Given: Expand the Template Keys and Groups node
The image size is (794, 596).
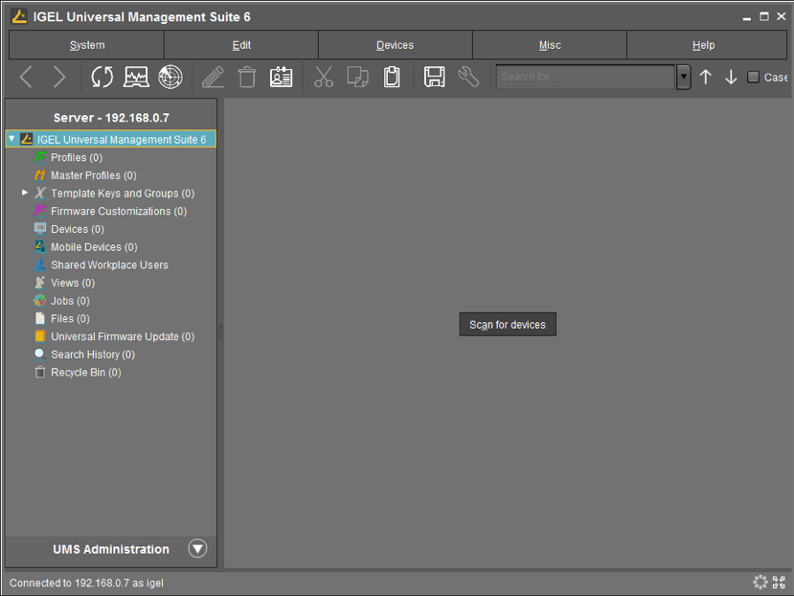Looking at the screenshot, I should 24,193.
